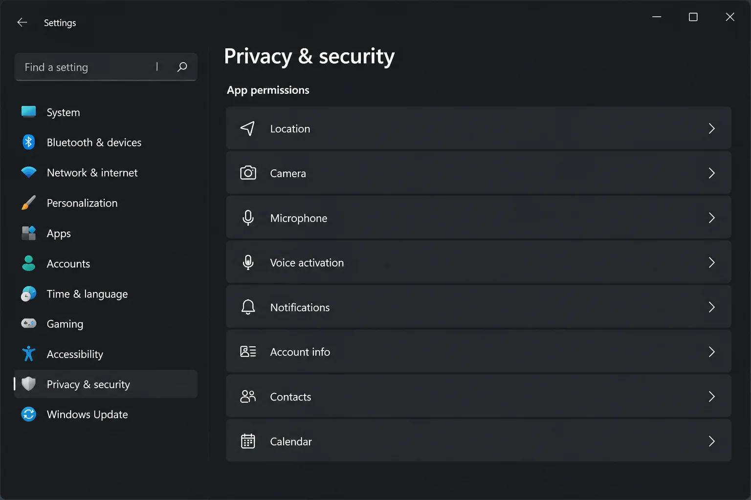Open Apps settings category

(106, 233)
